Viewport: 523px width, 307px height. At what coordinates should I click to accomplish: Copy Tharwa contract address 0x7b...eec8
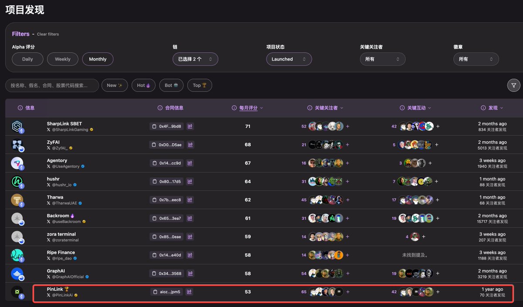pos(166,200)
